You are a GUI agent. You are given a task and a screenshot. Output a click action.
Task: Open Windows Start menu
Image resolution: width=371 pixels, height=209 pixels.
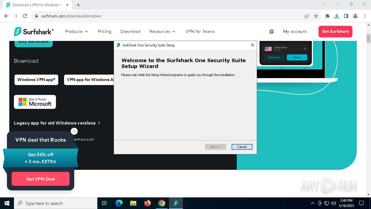[x=7, y=203]
